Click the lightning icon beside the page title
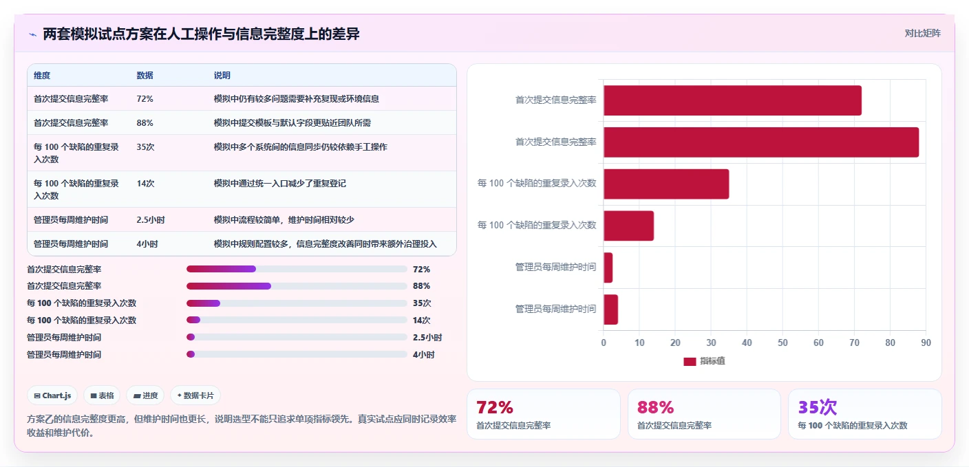Viewport: 969px width, 467px height. click(33, 34)
